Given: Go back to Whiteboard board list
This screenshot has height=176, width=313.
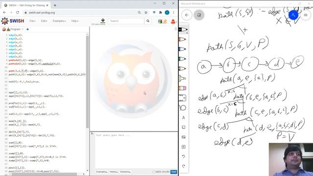Looking at the screenshot, I should [x=187, y=15].
